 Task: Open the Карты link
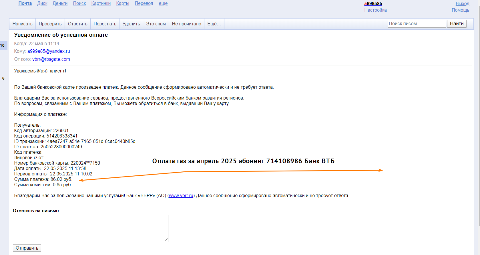(x=123, y=3)
